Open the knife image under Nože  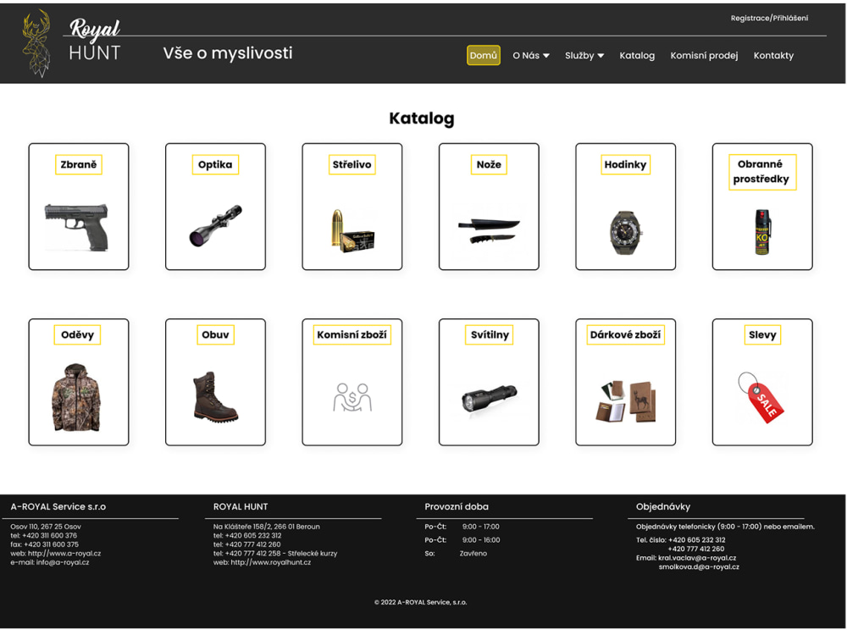click(x=489, y=230)
